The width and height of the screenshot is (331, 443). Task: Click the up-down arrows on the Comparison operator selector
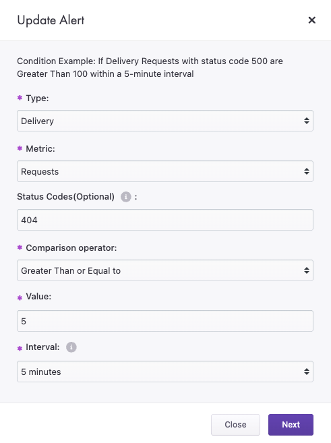[x=307, y=270]
